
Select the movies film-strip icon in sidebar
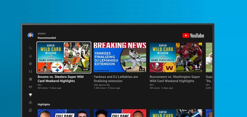(x=30, y=72)
